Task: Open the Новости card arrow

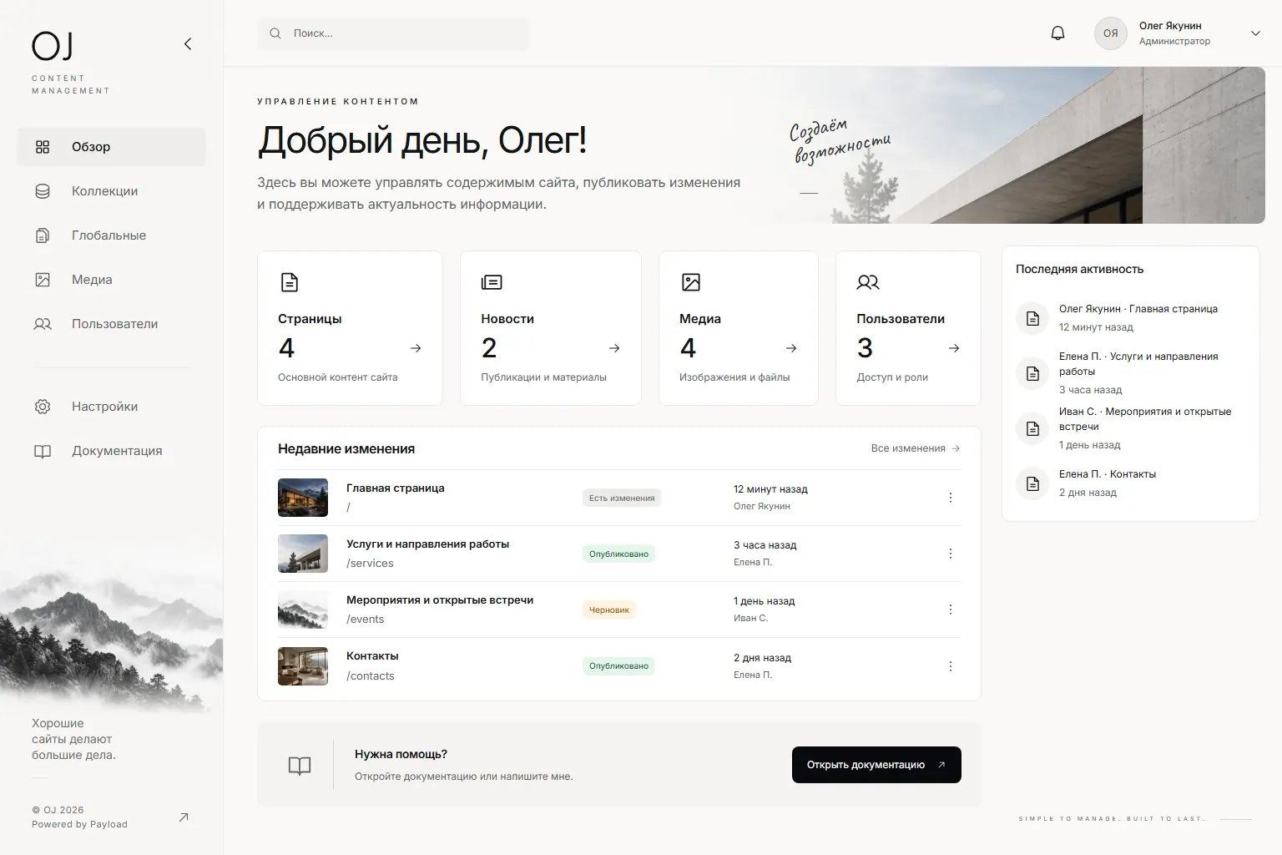Action: tap(614, 348)
